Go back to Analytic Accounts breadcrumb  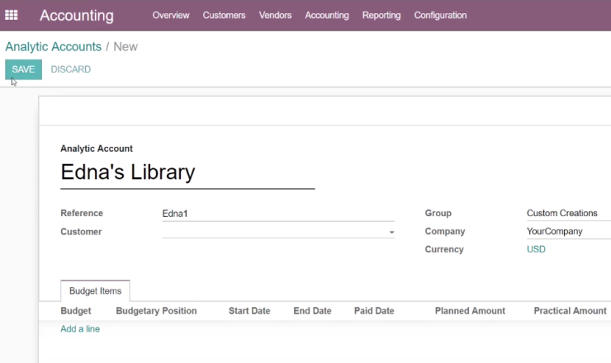tap(54, 47)
